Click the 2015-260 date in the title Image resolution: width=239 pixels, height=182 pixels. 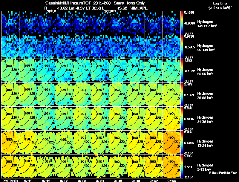[102, 3]
